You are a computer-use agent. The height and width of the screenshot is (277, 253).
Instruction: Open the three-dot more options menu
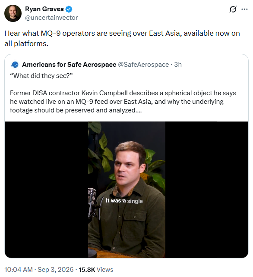pyautogui.click(x=244, y=9)
